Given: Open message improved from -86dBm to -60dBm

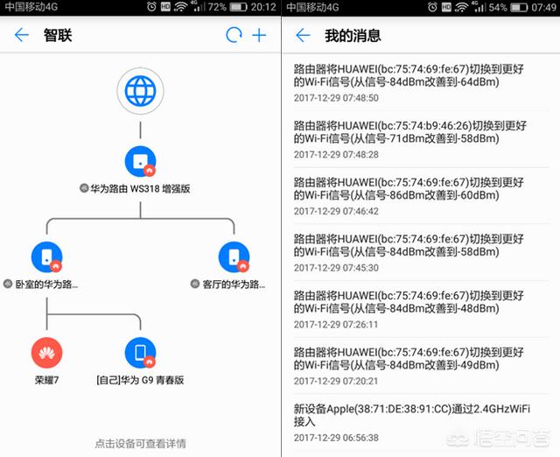Looking at the screenshot, I should [421, 196].
